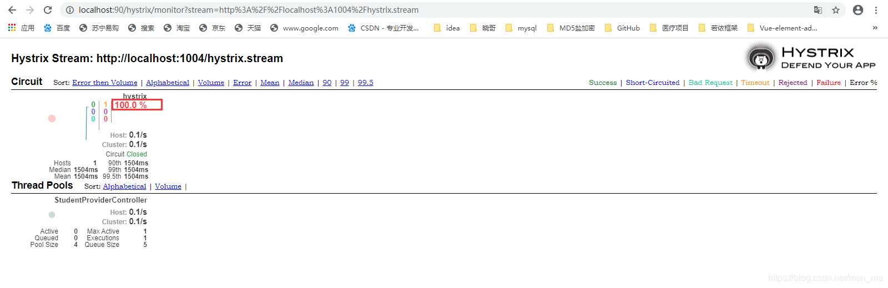The height and width of the screenshot is (288, 888).
Task: Click the Failure legend label
Action: coord(829,83)
